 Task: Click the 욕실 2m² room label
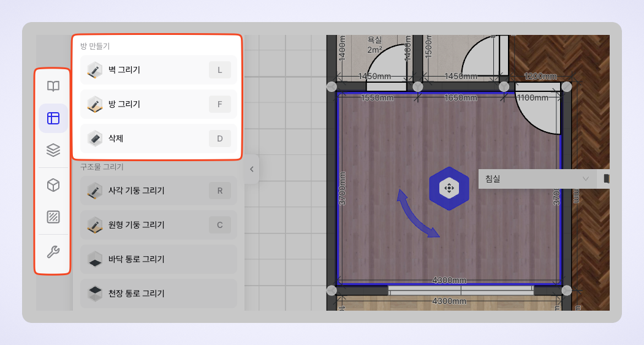click(374, 45)
